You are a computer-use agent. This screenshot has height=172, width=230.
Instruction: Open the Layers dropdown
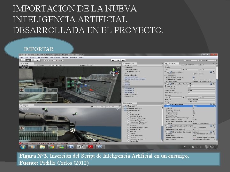[191, 60]
